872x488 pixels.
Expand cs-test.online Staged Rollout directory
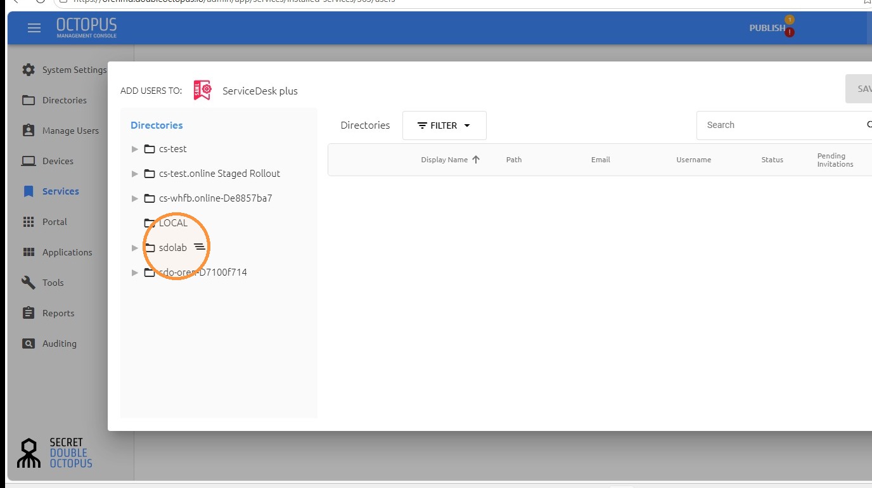coord(134,174)
